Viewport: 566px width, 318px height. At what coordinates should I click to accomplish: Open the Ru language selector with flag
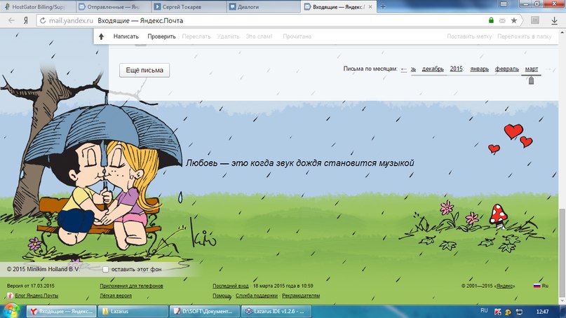pyautogui.click(x=541, y=286)
